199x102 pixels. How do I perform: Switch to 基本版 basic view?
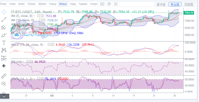click(x=161, y=4)
